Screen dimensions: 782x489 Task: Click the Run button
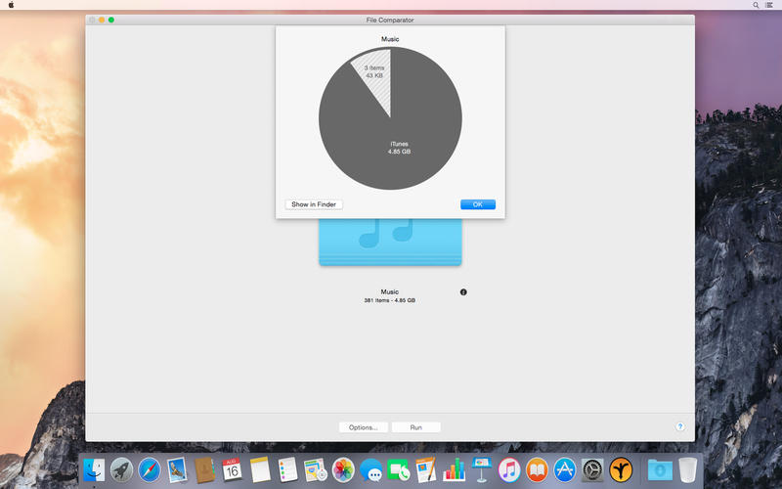[416, 427]
